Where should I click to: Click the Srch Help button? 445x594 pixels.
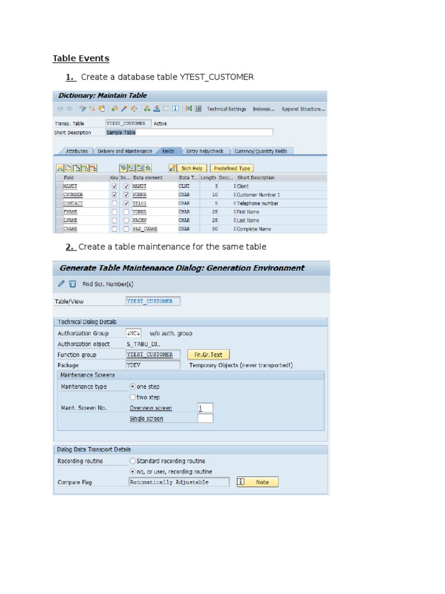point(192,168)
